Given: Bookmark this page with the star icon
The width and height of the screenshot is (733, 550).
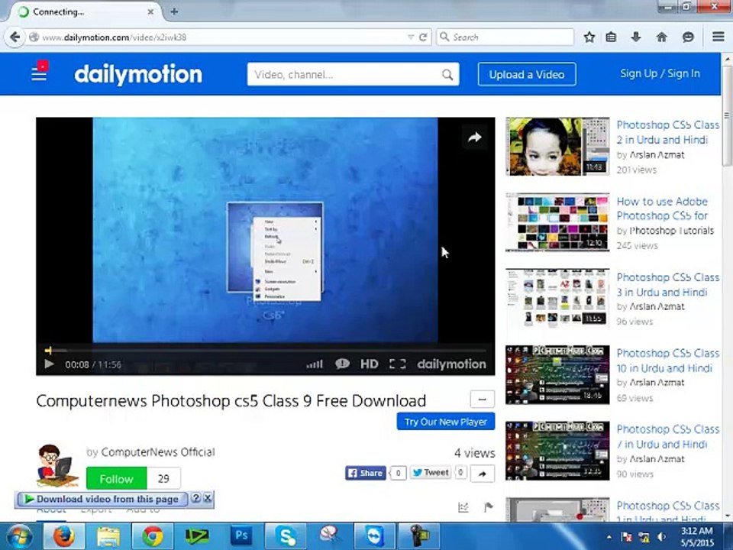Looking at the screenshot, I should 589,37.
